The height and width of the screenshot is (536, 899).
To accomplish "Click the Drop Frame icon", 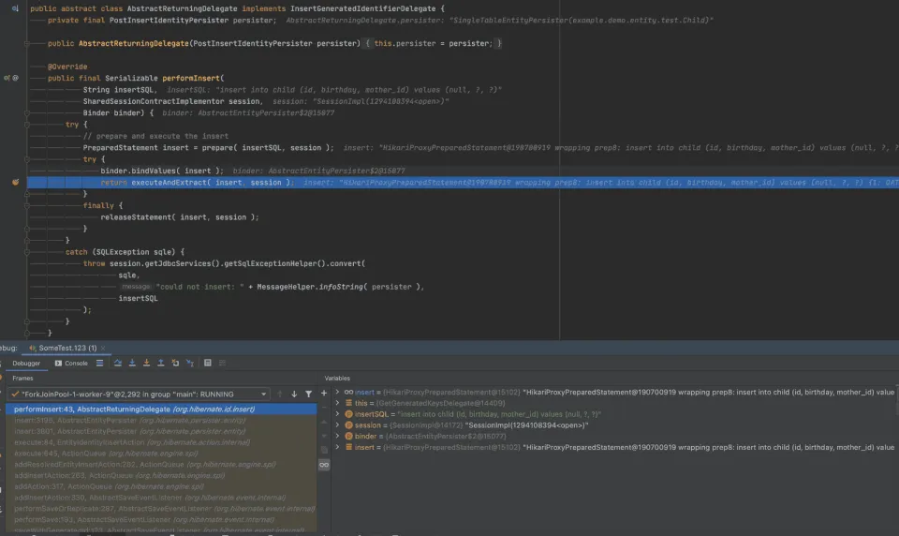I will click(175, 363).
